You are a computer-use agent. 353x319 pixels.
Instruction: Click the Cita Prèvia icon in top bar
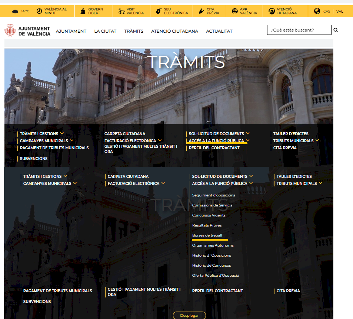click(x=201, y=11)
